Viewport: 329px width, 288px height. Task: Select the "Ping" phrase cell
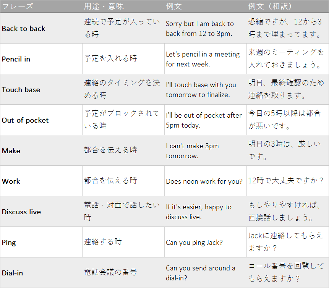point(9,243)
